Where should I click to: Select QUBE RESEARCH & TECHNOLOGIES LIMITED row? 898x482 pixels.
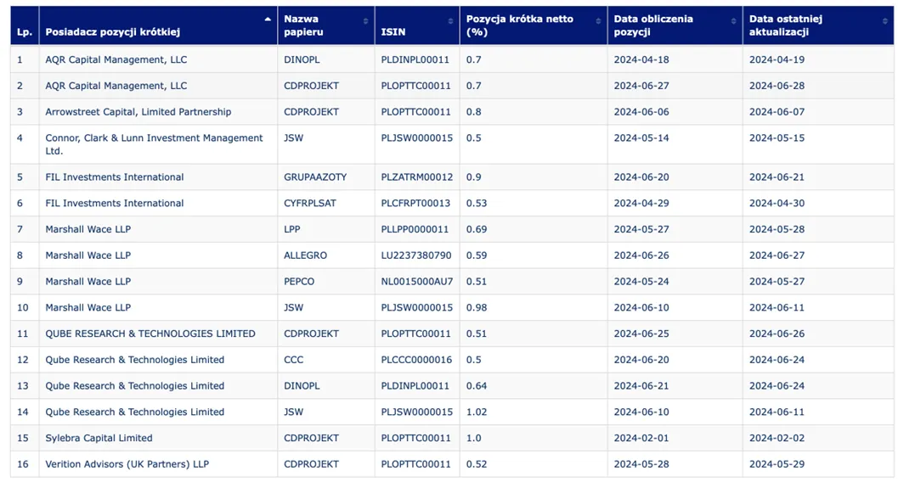(452, 333)
